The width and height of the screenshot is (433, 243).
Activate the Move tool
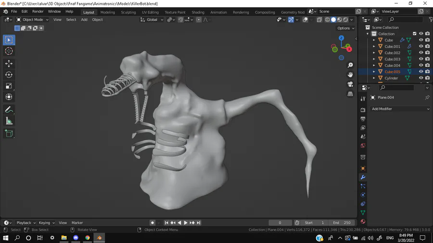9,63
